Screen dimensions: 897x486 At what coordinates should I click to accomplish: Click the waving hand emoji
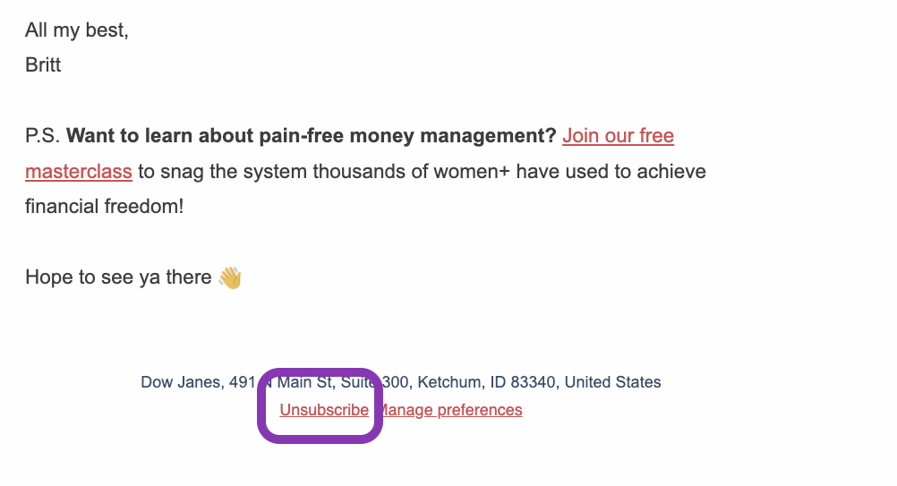click(230, 277)
